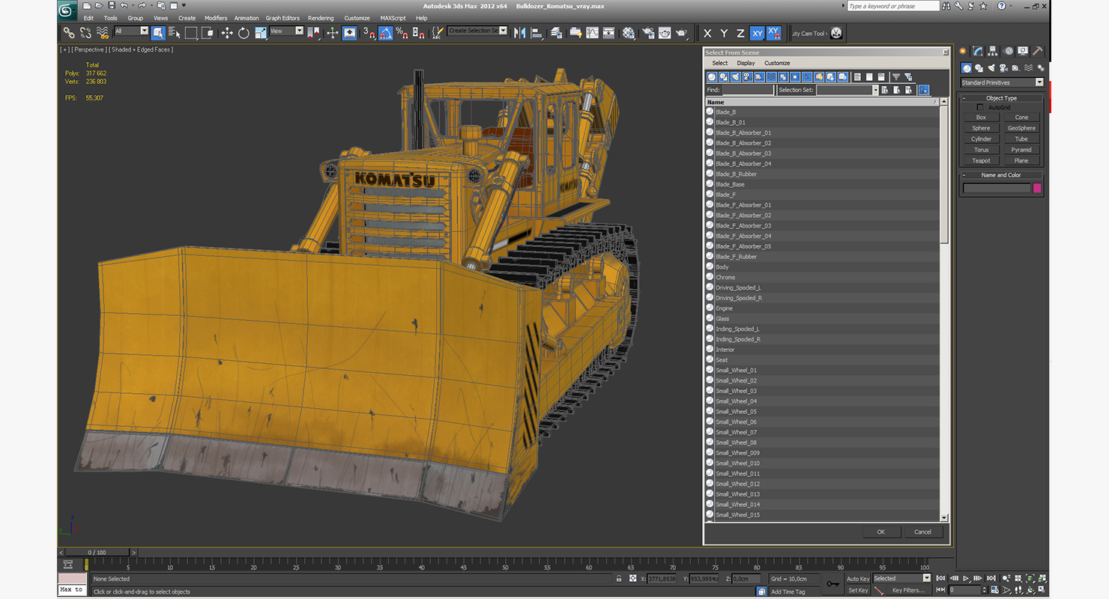Toggle Auto Key mode

(x=858, y=579)
